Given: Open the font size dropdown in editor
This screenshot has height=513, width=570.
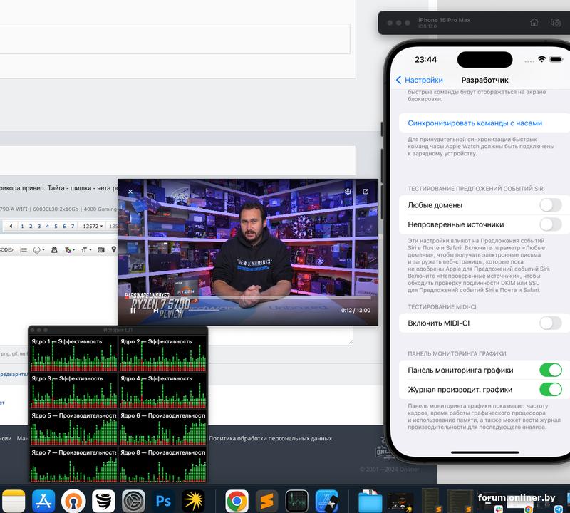Looking at the screenshot, I should pyautogui.click(x=86, y=250).
